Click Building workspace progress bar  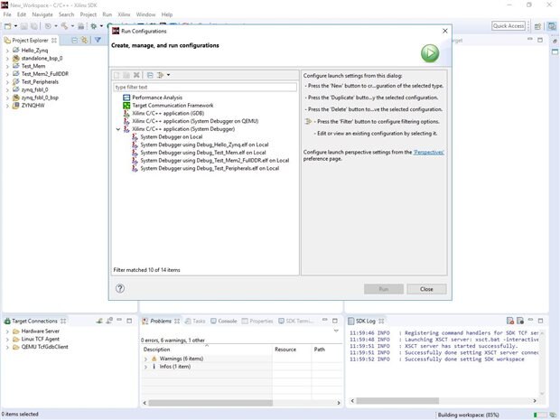540,415
